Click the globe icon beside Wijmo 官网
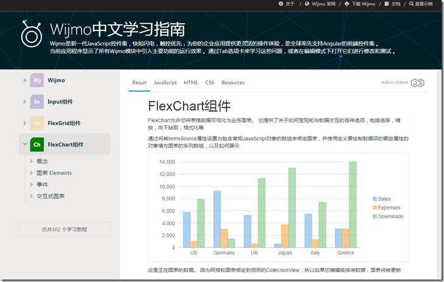444x282 pixels. [x=307, y=4]
